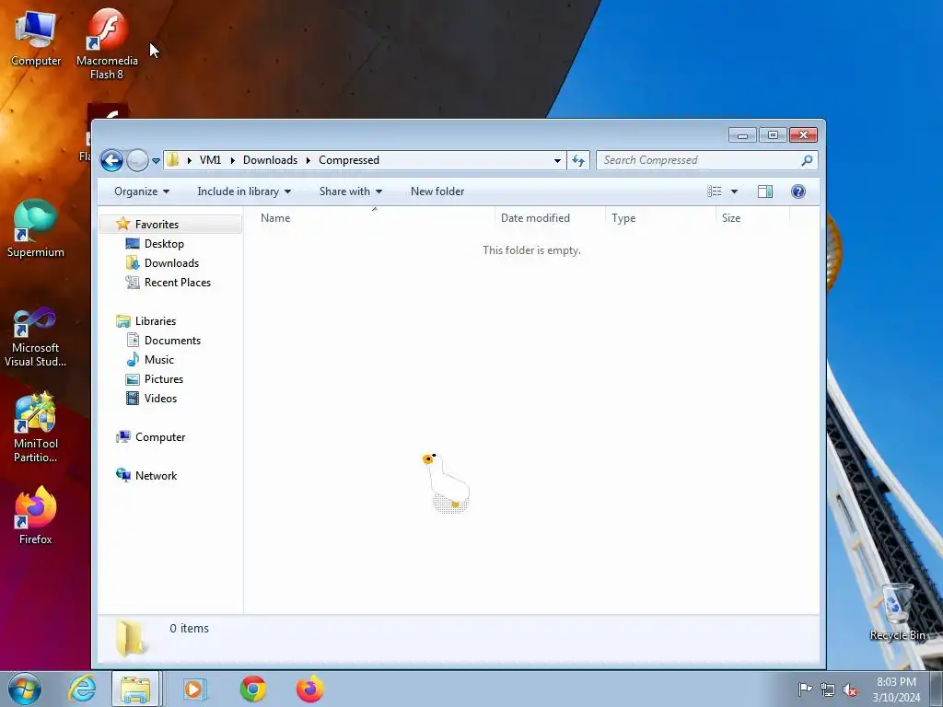Viewport: 943px width, 707px height.
Task: Select the Supermium desktop icon
Action: (x=36, y=229)
